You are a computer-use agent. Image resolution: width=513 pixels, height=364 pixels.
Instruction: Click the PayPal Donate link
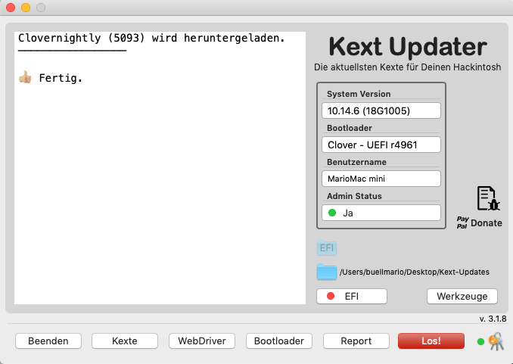coord(479,222)
